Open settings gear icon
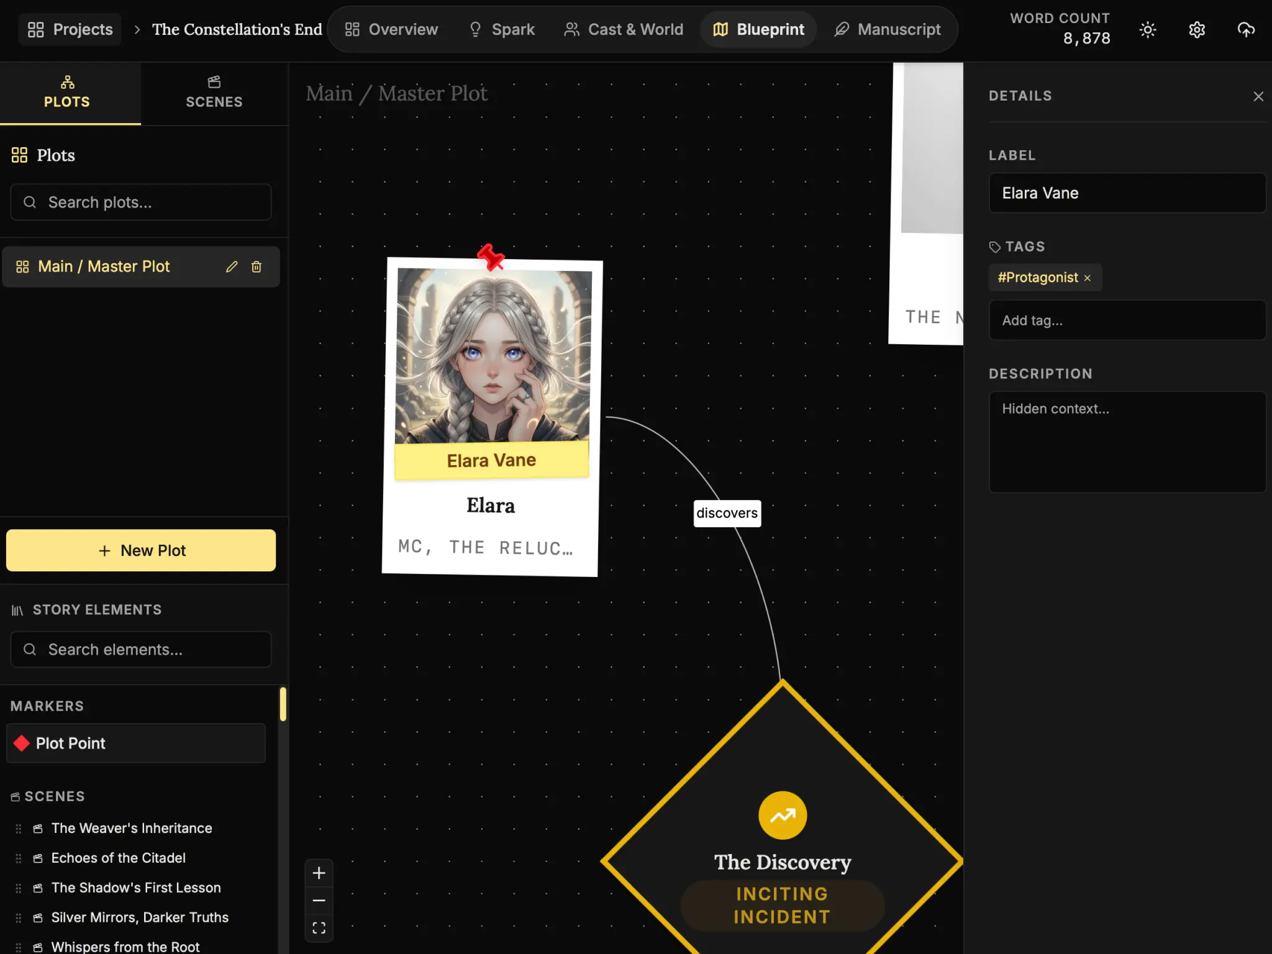The height and width of the screenshot is (954, 1272). click(1197, 30)
